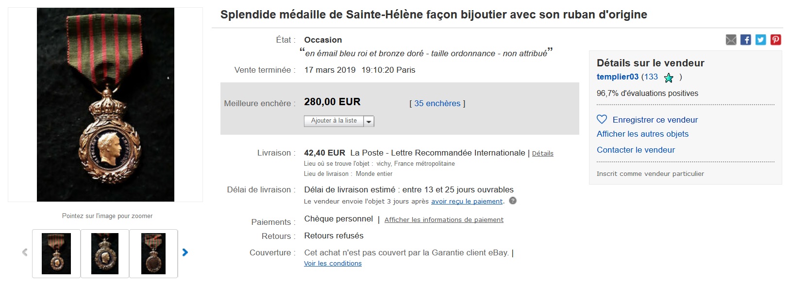Click Contacter le vendeur link

coord(636,150)
